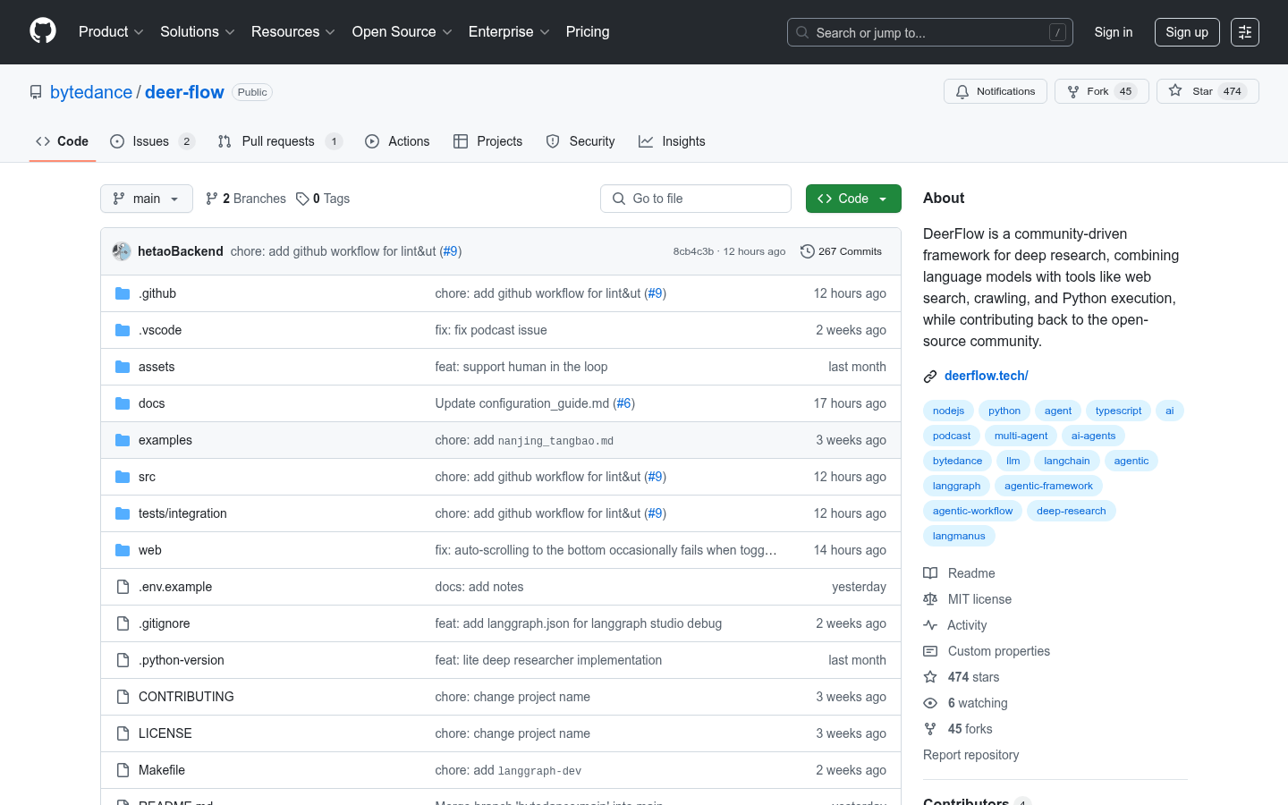View the 0 Tags page
The image size is (1288, 805).
click(x=323, y=199)
